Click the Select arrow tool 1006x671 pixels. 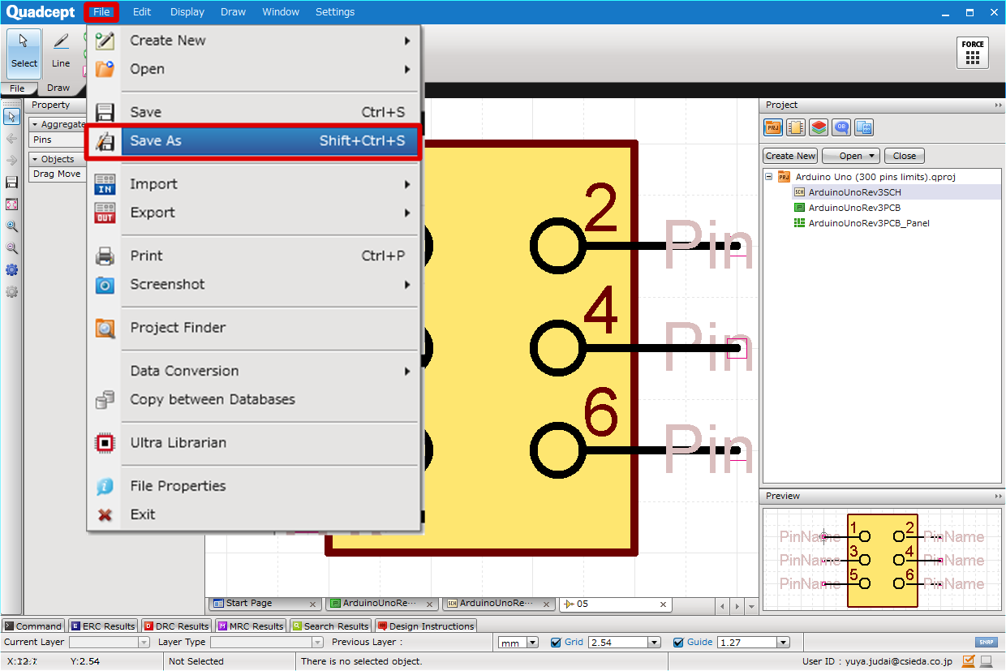(24, 49)
